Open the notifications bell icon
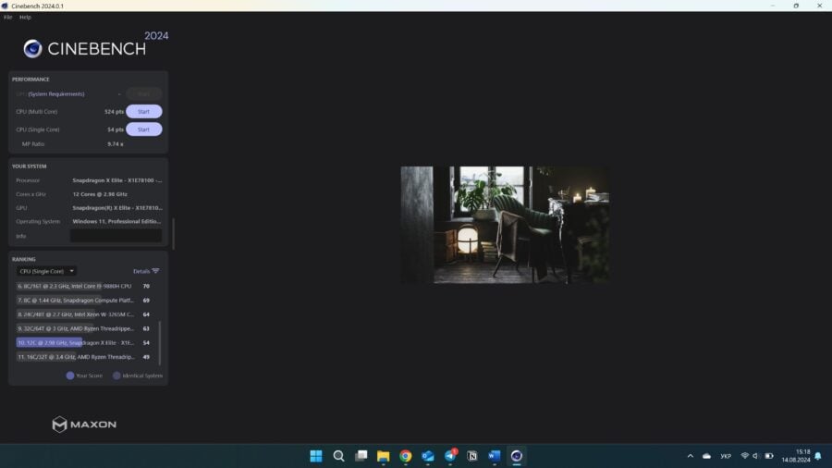 (818, 456)
